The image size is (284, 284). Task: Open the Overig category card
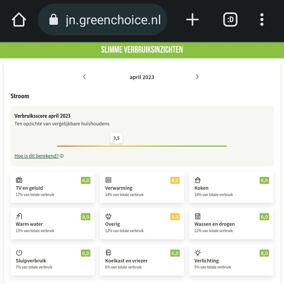(142, 224)
